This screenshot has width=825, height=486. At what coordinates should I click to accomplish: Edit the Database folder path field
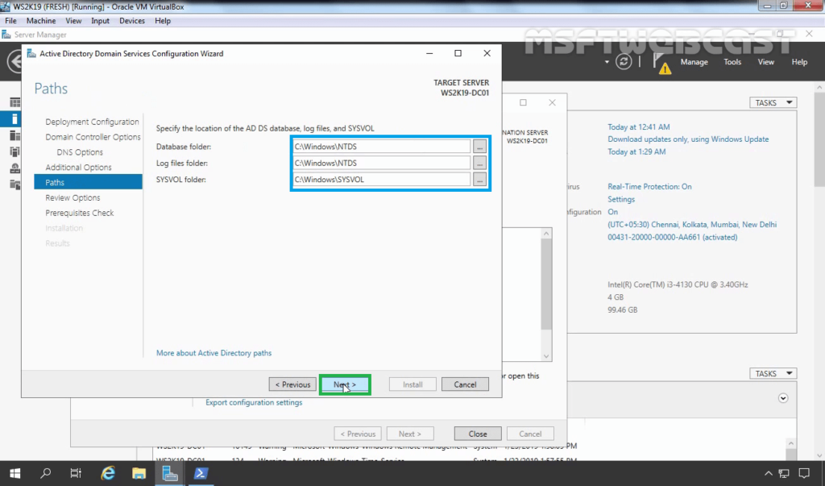click(381, 147)
